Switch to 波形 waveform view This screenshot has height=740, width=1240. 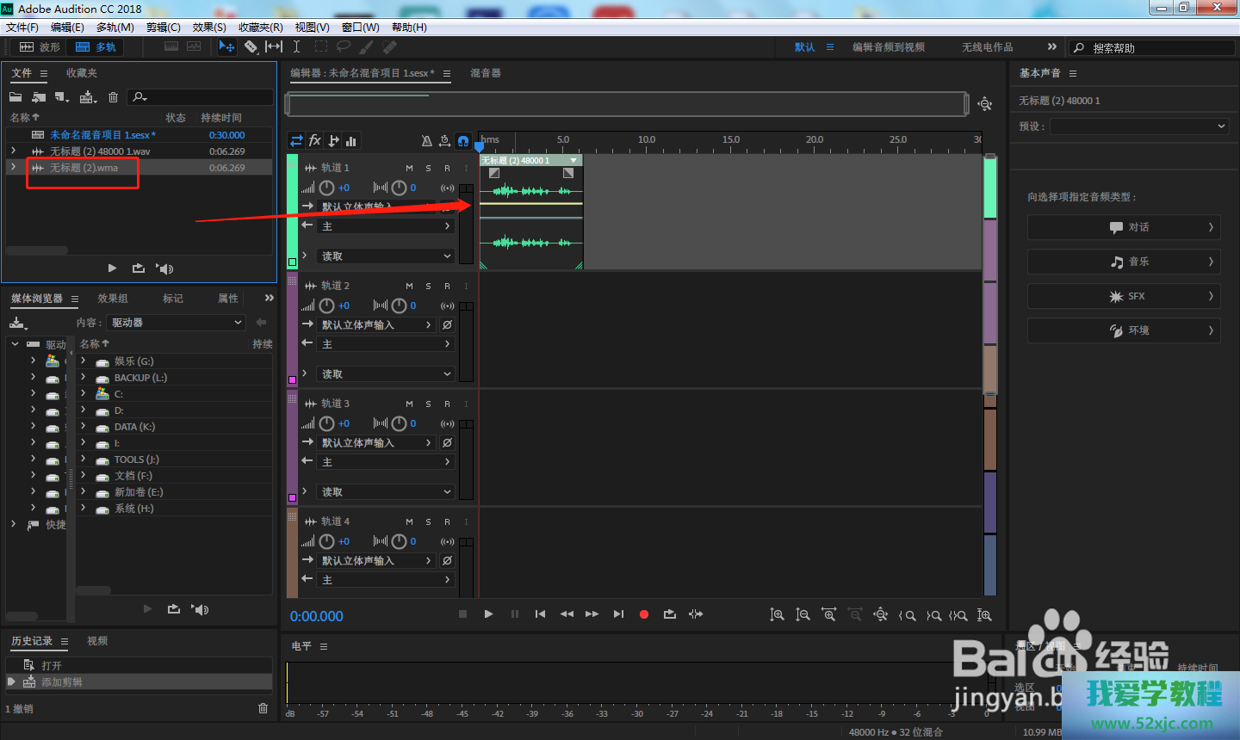40,46
